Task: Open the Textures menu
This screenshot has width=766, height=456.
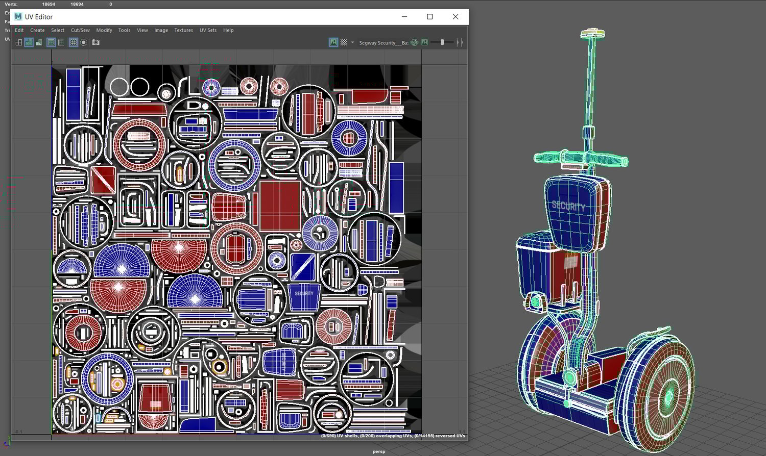Action: point(183,31)
